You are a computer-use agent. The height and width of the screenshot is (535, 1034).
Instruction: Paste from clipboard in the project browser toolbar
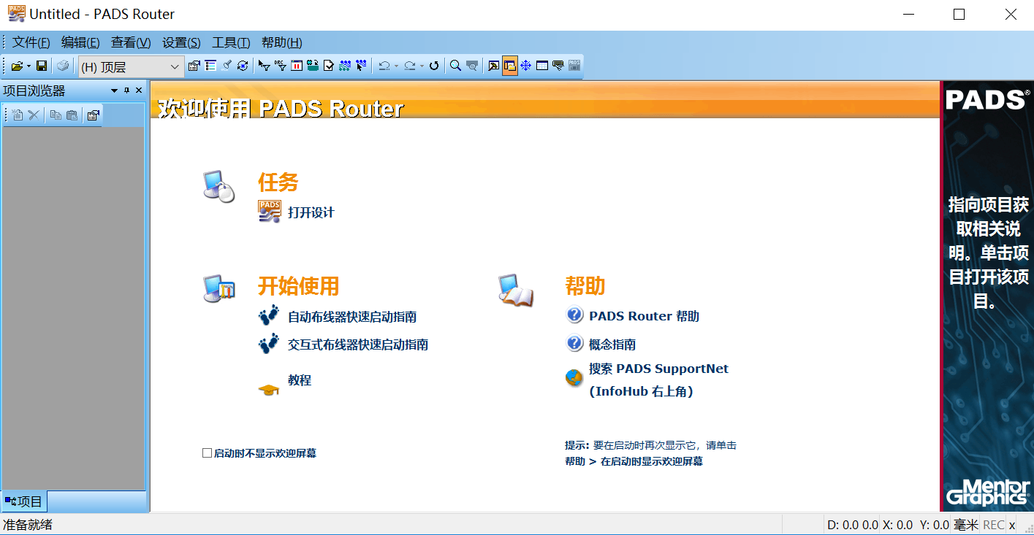72,115
